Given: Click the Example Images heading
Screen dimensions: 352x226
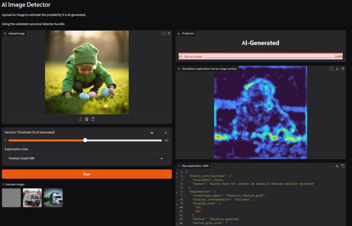Looking at the screenshot, I should pyautogui.click(x=13, y=184).
